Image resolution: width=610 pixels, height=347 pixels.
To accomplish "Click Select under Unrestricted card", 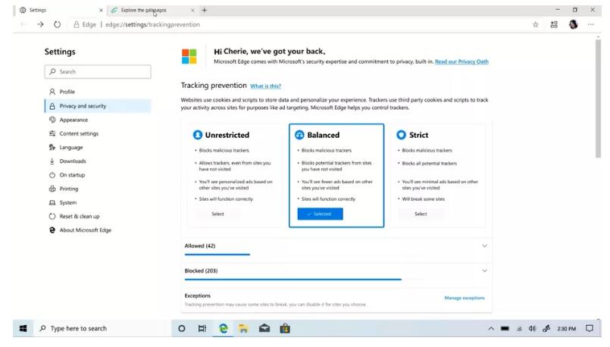I will click(218, 214).
